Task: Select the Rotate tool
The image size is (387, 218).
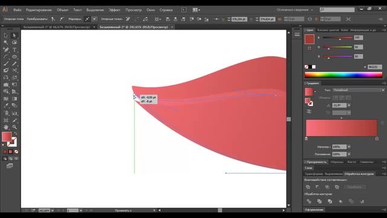Action: 6,78
